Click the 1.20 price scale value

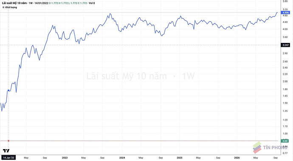pos(285,120)
